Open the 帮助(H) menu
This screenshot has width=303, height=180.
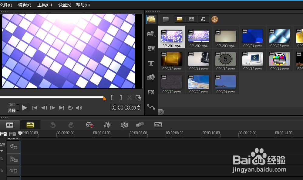(83, 5)
